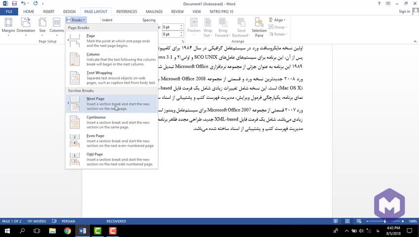This screenshot has width=419, height=237.
Task: Insert an Even Page section break
Action: [112, 140]
